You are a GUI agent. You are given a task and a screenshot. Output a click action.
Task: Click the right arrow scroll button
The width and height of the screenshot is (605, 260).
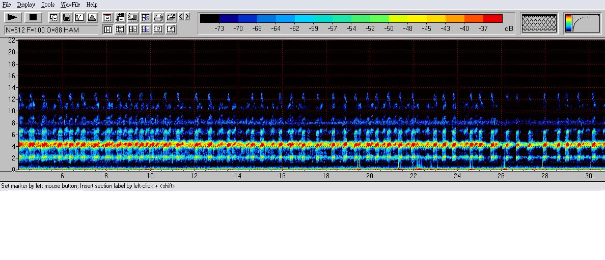click(x=187, y=17)
